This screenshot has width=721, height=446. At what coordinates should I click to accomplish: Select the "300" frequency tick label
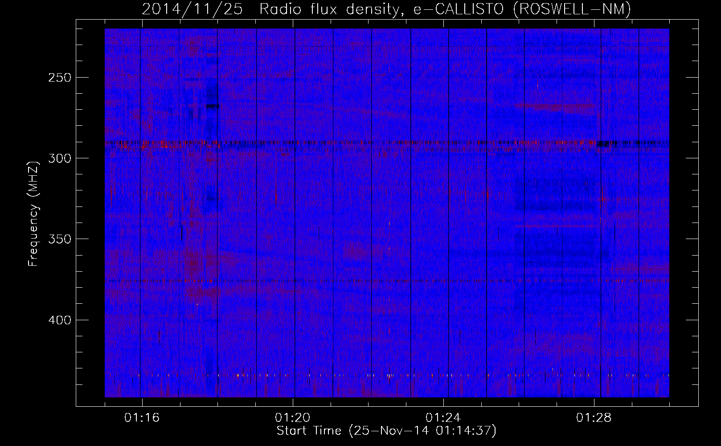[x=60, y=158]
